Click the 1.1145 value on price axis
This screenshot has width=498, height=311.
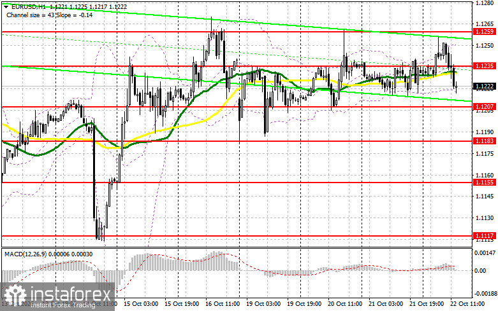[x=485, y=197]
